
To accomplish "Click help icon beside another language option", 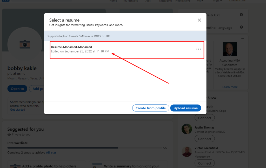I will coord(241,27).
